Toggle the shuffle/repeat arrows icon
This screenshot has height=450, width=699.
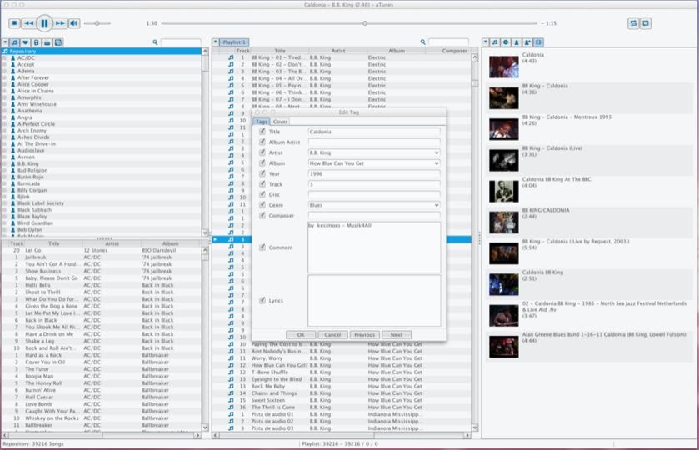coord(633,23)
